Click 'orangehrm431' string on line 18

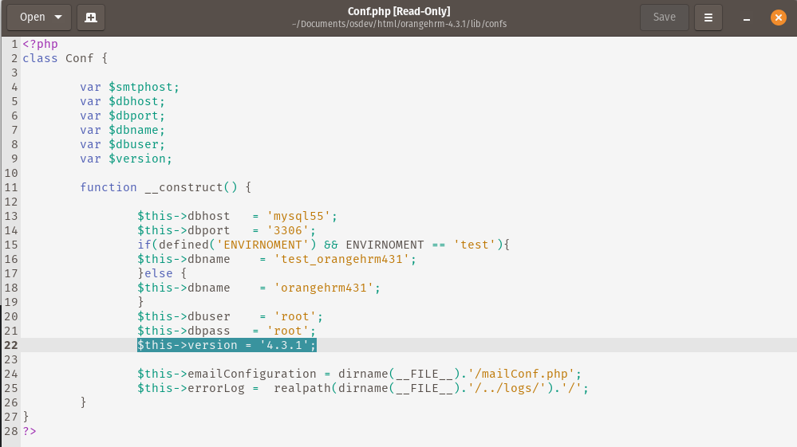[324, 288]
